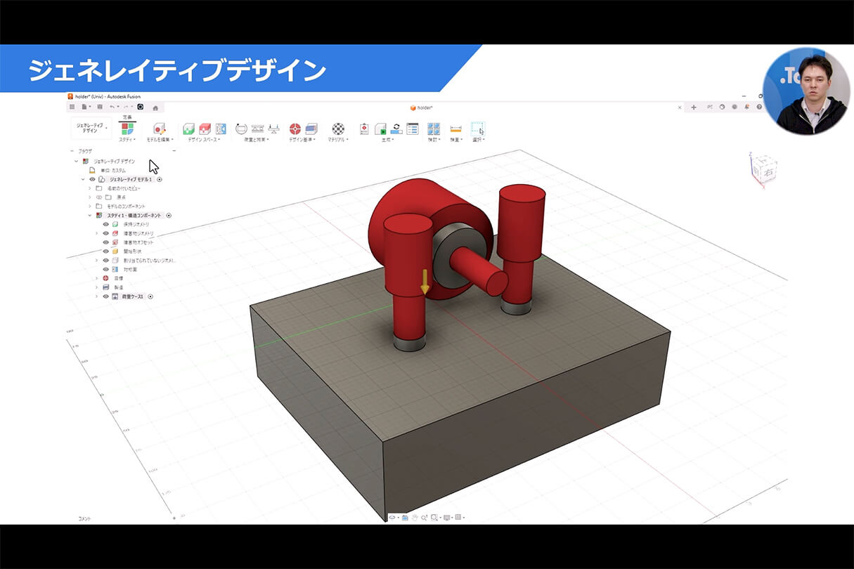Toggle visibility of 割り当てられていないジオメトリ
The image size is (854, 569).
pyautogui.click(x=106, y=260)
